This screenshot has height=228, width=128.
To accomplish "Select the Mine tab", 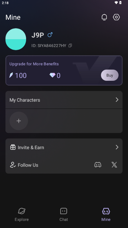I will [106, 214].
